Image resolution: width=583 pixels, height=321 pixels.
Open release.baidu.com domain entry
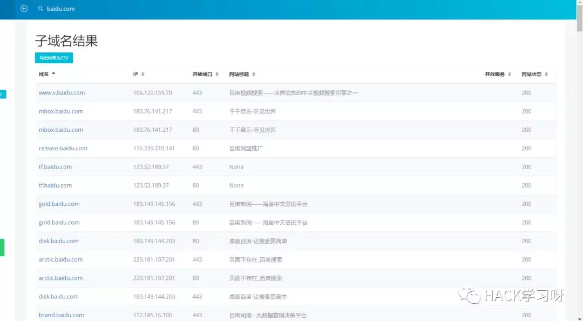[x=63, y=148]
